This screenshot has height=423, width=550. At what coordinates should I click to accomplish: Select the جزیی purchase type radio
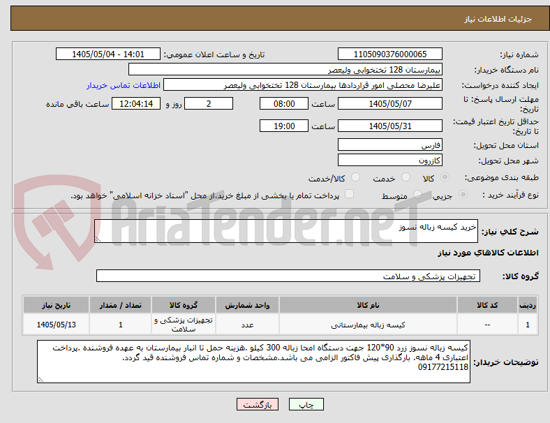point(463,195)
